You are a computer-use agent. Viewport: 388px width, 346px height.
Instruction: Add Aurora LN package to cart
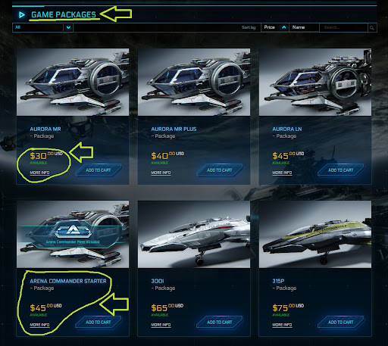341,170
